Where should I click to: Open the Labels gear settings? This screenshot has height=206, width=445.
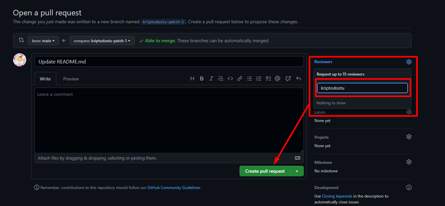coord(409,112)
